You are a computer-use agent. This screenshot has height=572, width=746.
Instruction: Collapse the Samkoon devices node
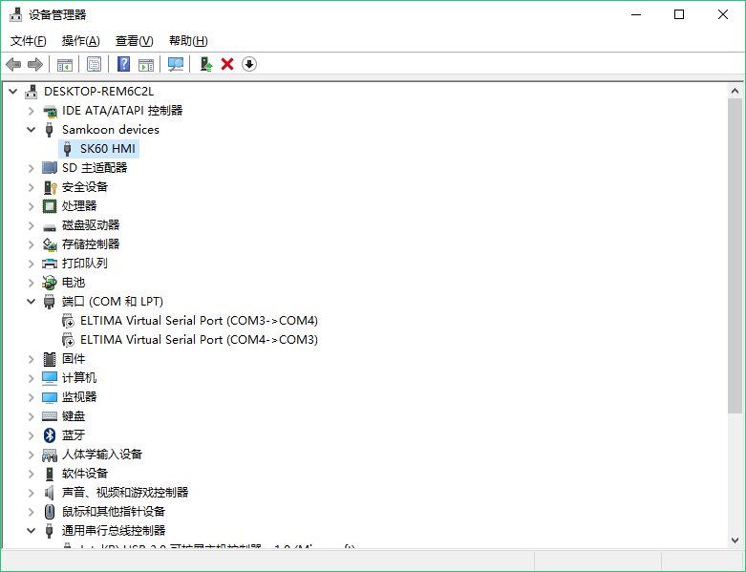[32, 129]
